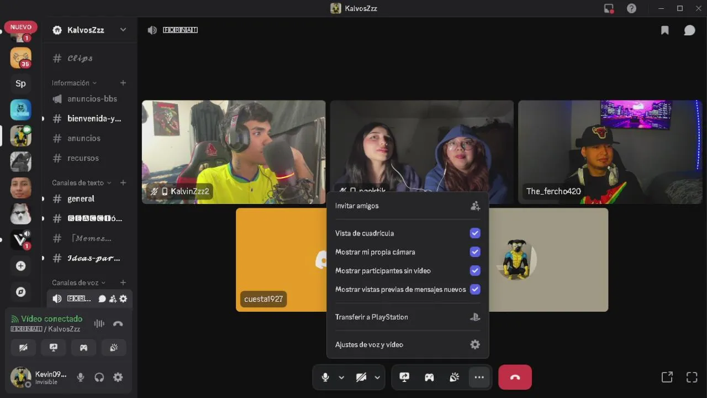Open Kevin09 user profile avatar
This screenshot has height=398, width=707.
tap(21, 377)
